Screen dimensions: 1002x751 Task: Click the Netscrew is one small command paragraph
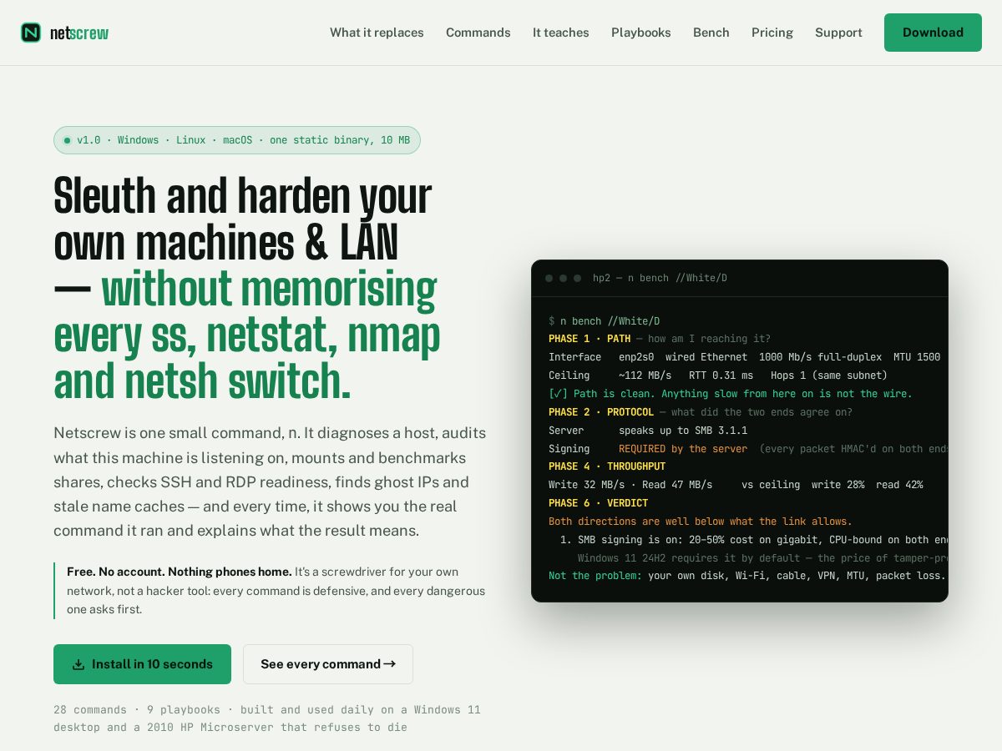[x=270, y=482]
